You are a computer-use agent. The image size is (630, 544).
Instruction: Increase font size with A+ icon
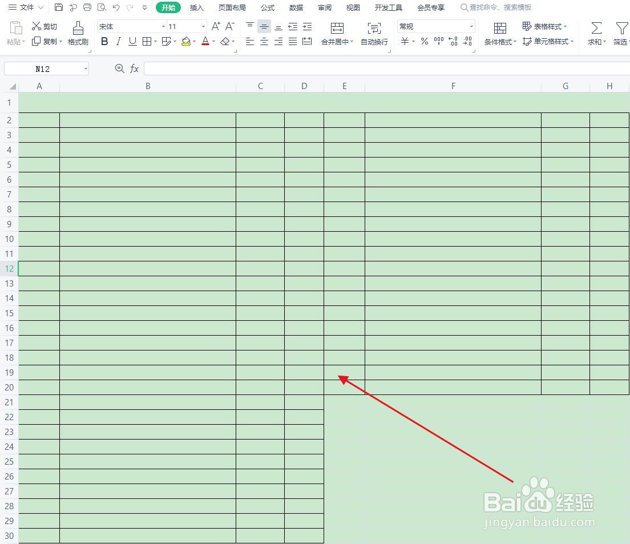(x=216, y=26)
